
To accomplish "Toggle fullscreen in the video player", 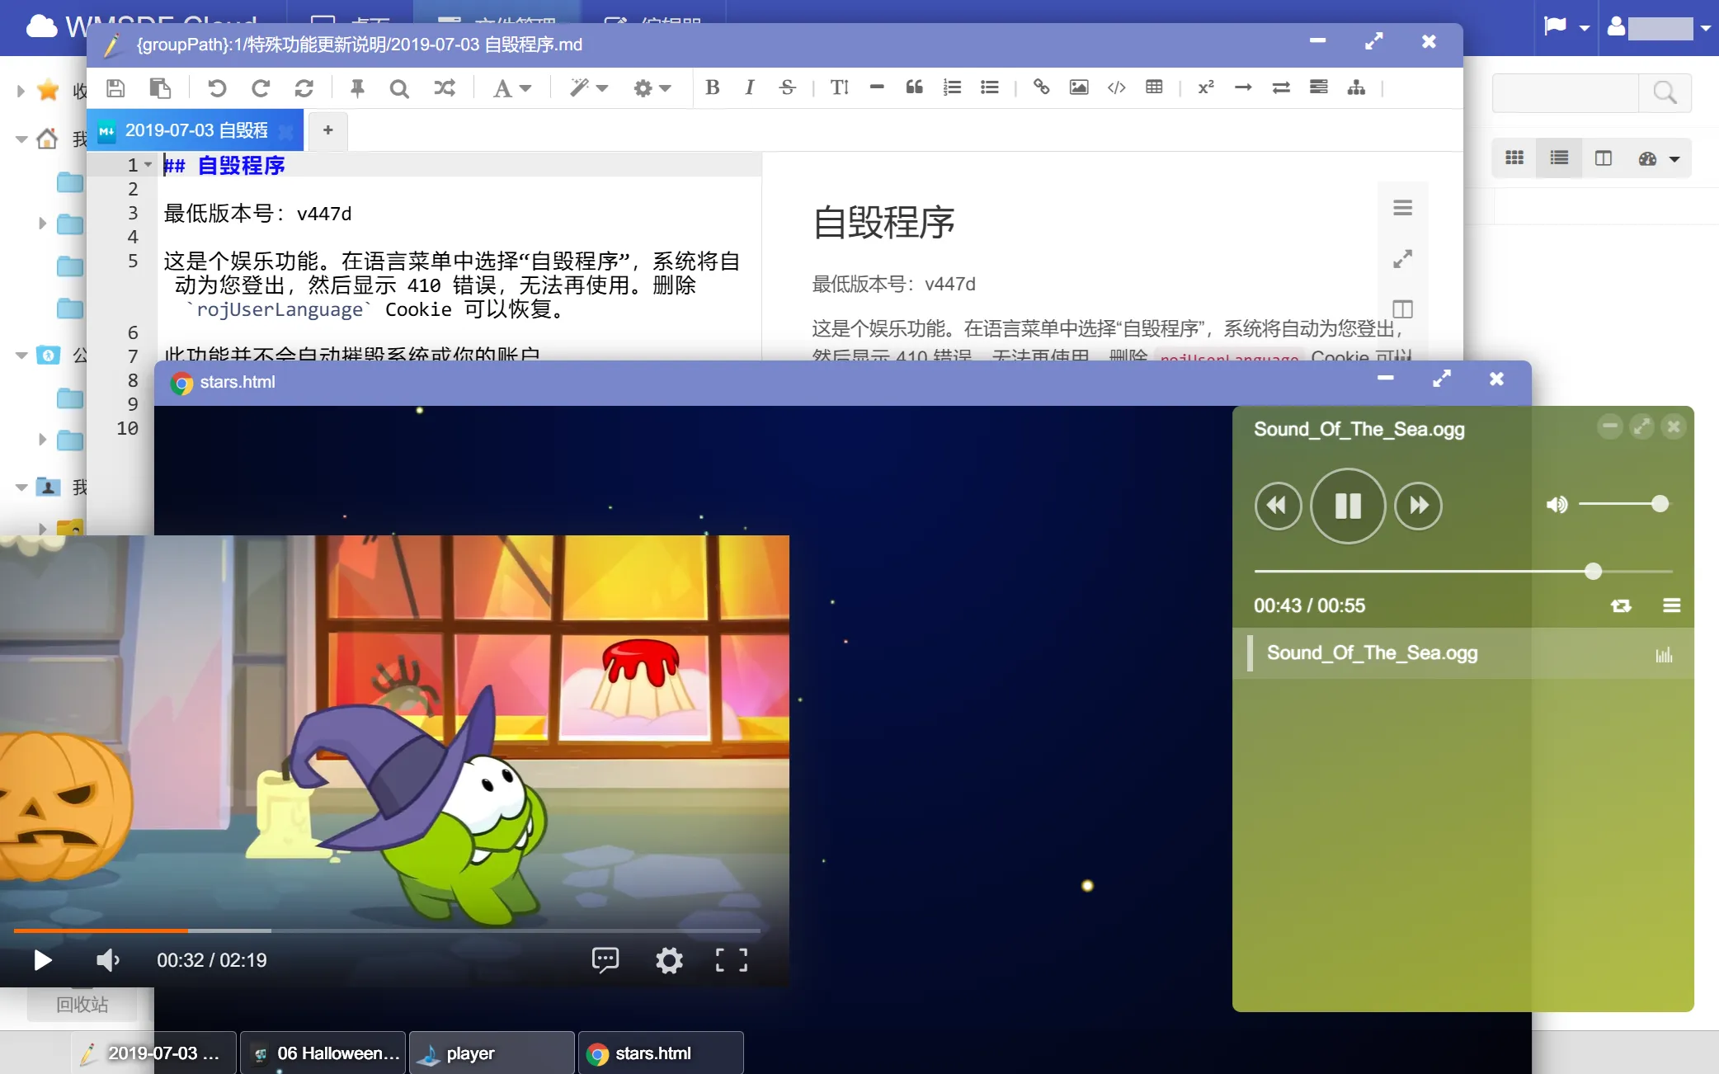I will pos(732,960).
